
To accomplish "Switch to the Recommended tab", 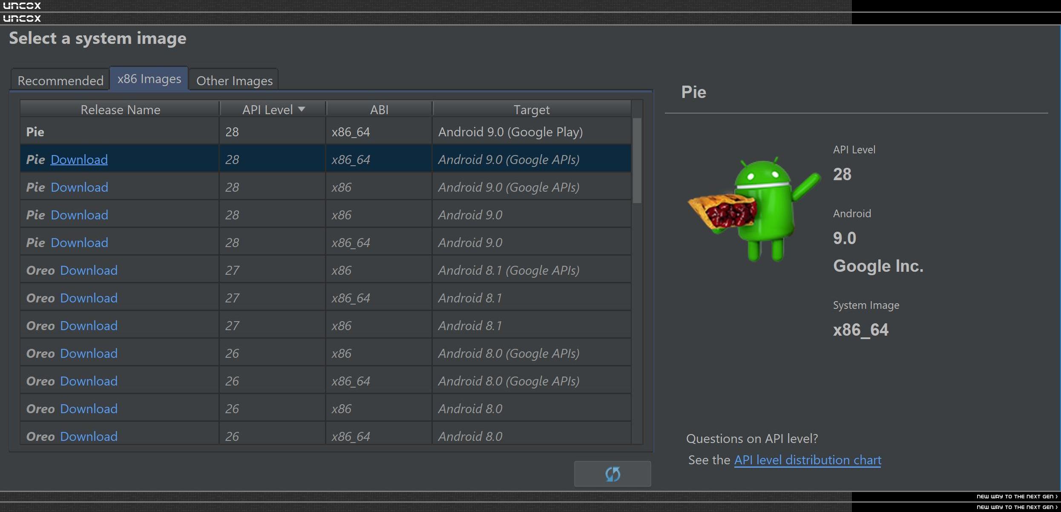I will (x=60, y=80).
